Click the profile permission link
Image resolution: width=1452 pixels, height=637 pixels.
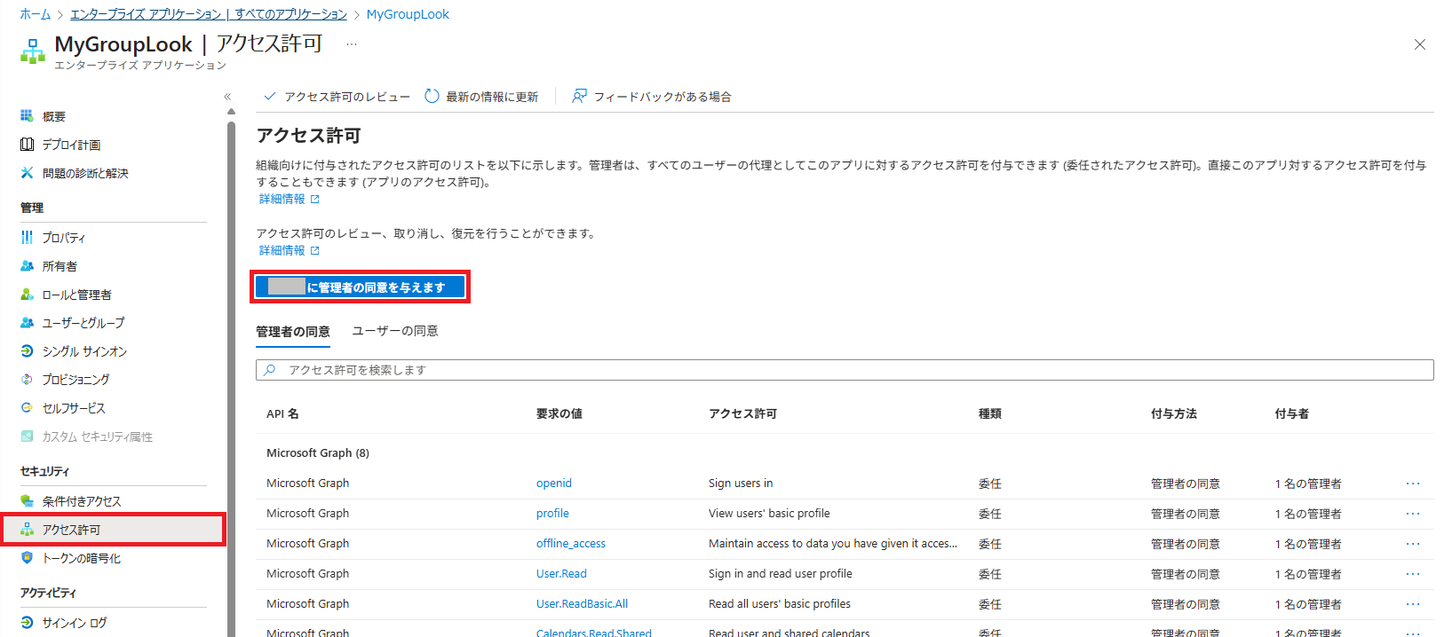552,514
